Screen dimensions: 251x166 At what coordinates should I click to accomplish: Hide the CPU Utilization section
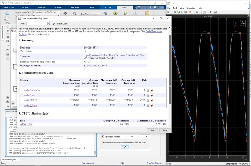coord(46,113)
